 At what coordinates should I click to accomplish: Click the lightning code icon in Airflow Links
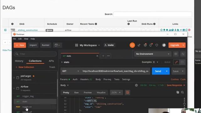click(181, 30)
